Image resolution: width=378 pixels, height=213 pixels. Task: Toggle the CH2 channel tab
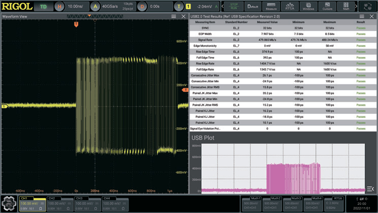60,204
